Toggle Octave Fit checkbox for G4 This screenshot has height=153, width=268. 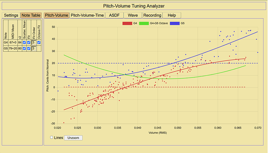tap(39, 42)
